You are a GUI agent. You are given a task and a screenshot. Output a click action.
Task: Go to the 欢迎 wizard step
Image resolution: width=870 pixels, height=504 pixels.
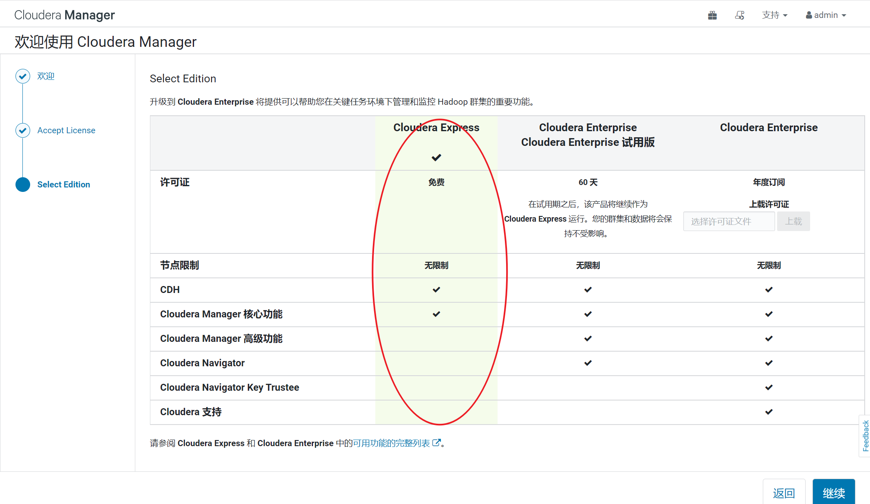(46, 76)
